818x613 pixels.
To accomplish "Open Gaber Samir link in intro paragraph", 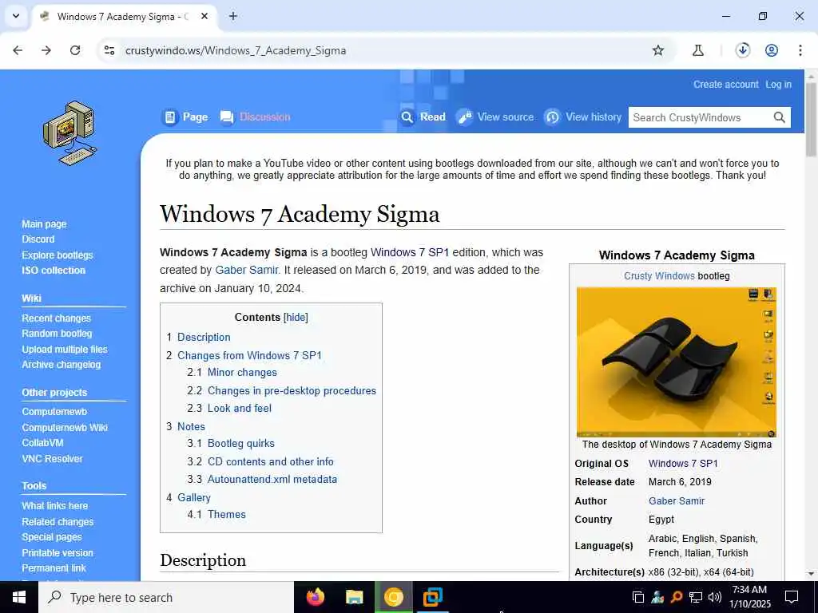I will [247, 270].
